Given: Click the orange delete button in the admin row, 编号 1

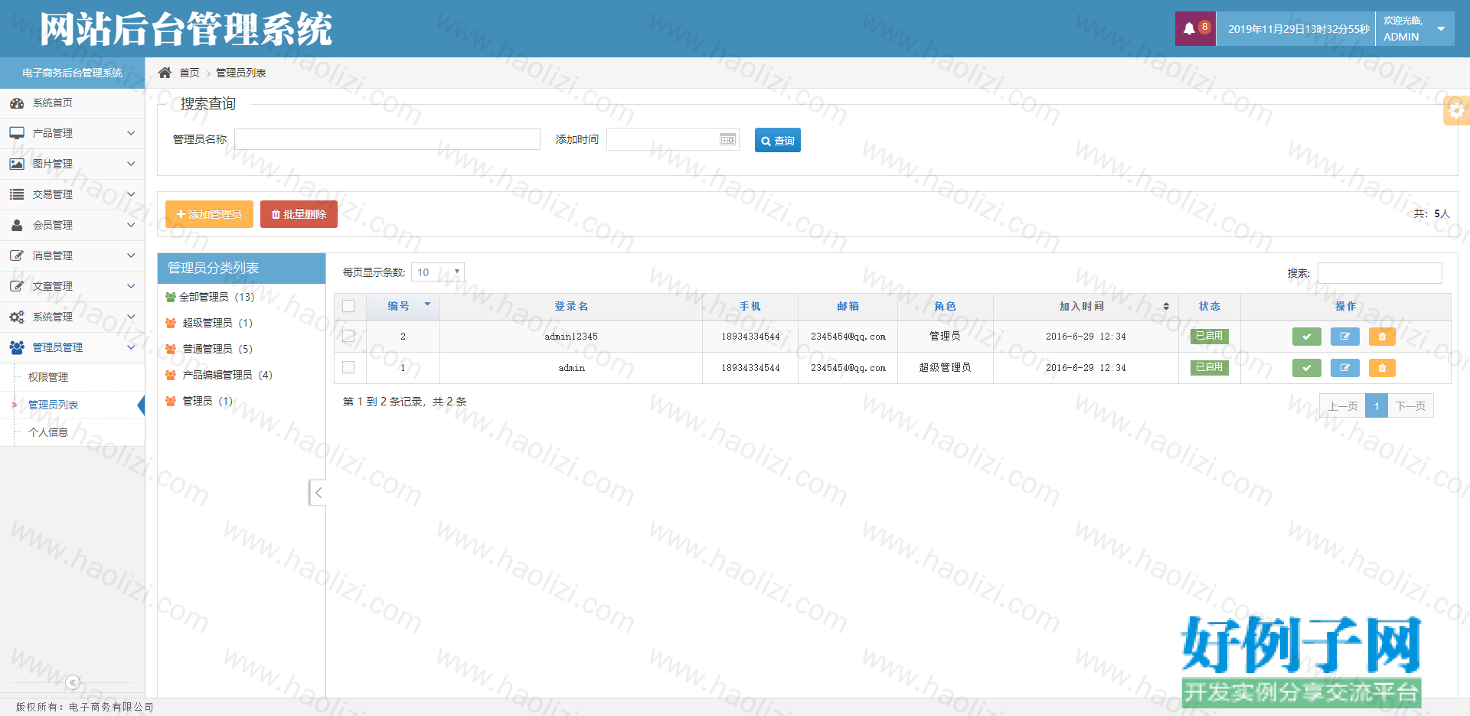Looking at the screenshot, I should tap(1382, 368).
